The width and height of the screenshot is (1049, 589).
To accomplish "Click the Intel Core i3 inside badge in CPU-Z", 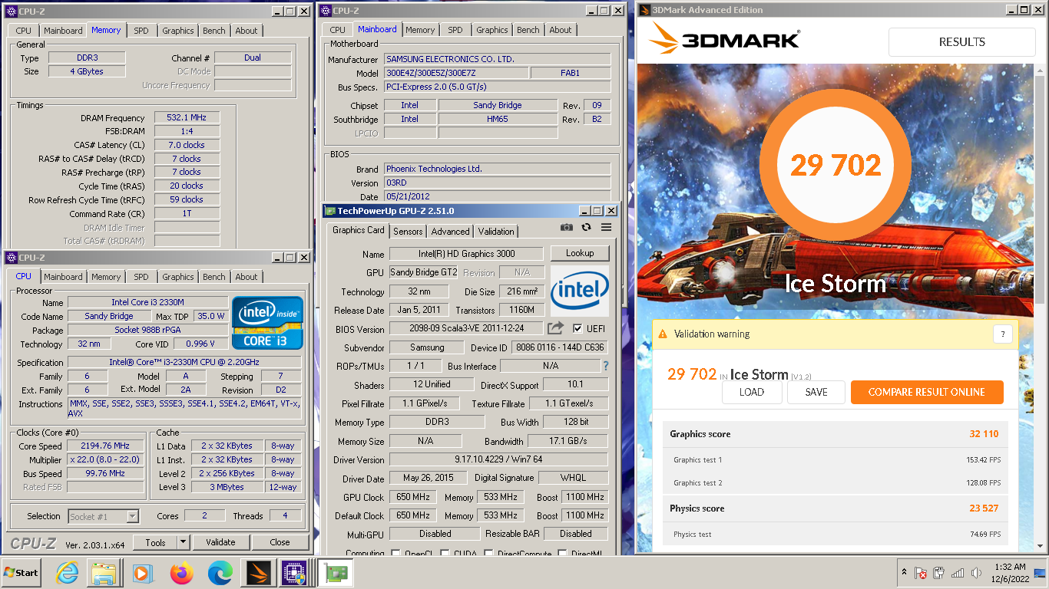I will (x=268, y=322).
